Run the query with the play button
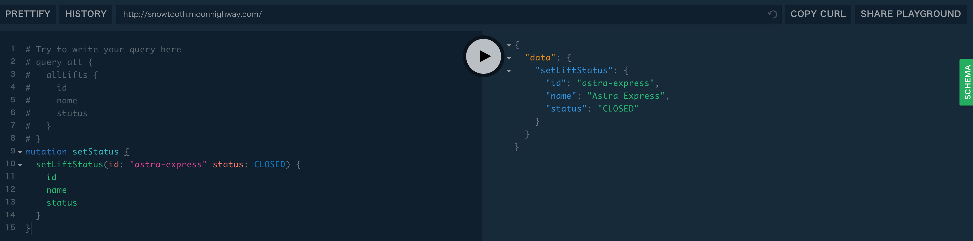The height and width of the screenshot is (241, 973). 484,56
